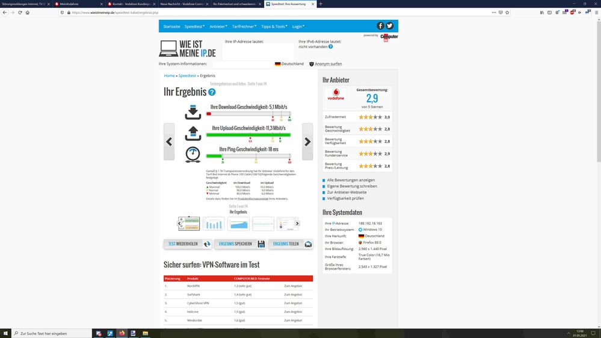Viewport: 601px width, 338px height.
Task: Open Zum Angebot link for Surfshark
Action: [293, 294]
